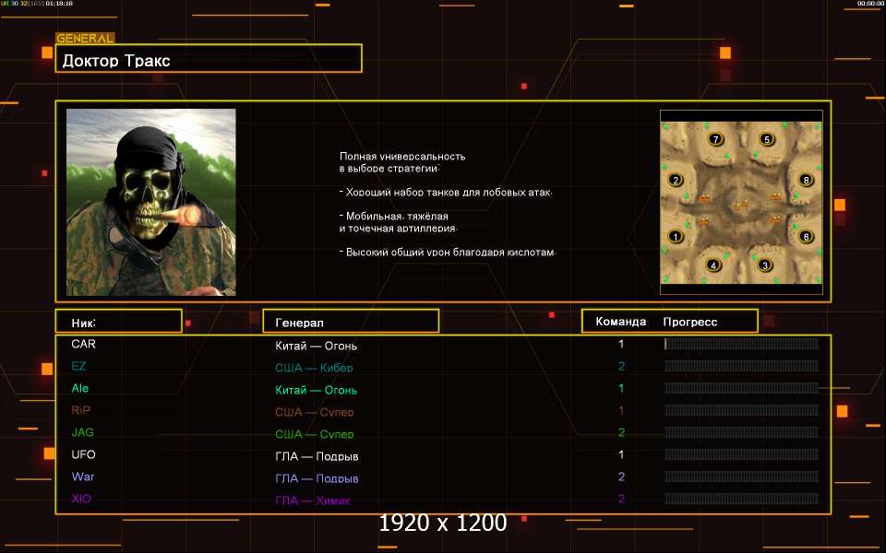Click the Доктор Тракс name field
Screen dimensions: 886x553
point(209,60)
